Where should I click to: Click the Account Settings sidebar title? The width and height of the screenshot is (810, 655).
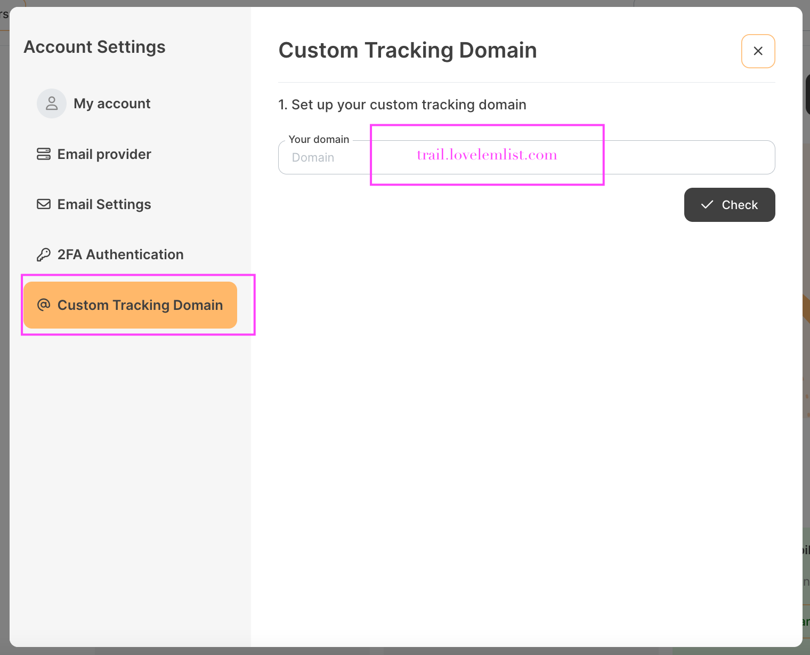(x=94, y=47)
